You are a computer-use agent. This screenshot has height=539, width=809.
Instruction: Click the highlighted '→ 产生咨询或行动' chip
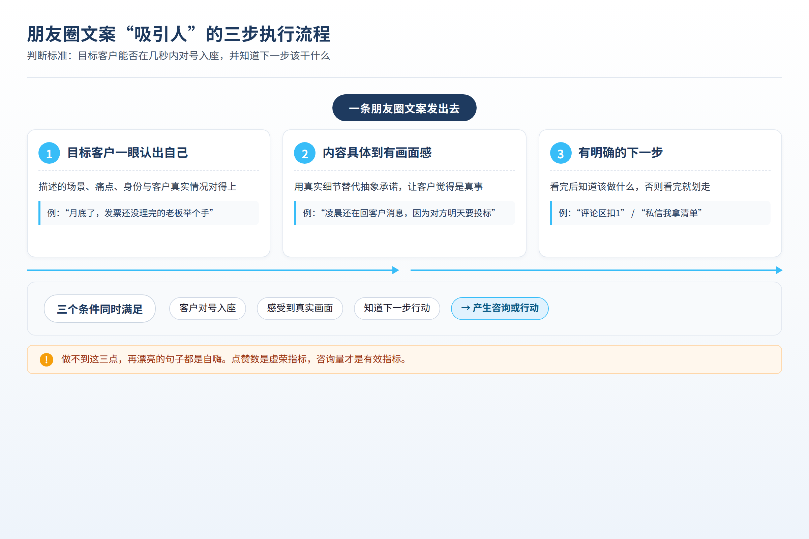[500, 308]
